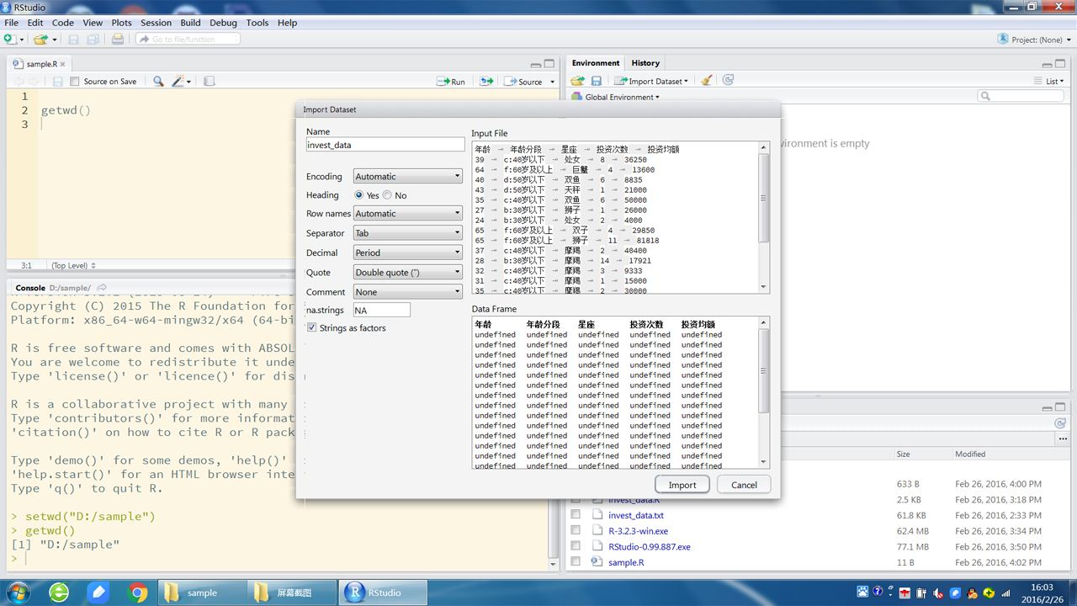This screenshot has height=606, width=1077.
Task: Click the Save workspace disk icon
Action: pos(596,81)
